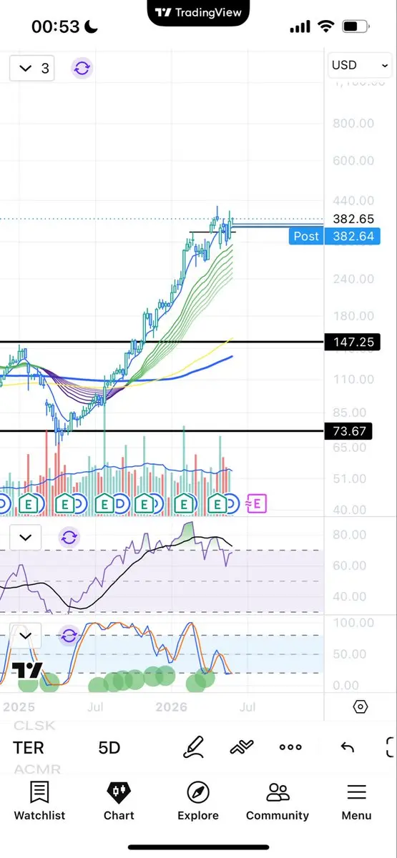Tap the 100.00 stochastic scale label
Image resolution: width=397 pixels, height=858 pixels.
tap(353, 623)
